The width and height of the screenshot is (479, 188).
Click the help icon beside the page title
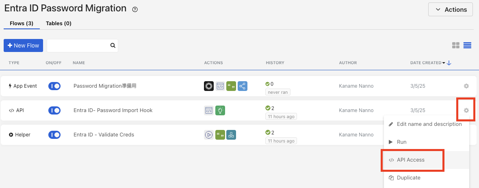tap(135, 9)
